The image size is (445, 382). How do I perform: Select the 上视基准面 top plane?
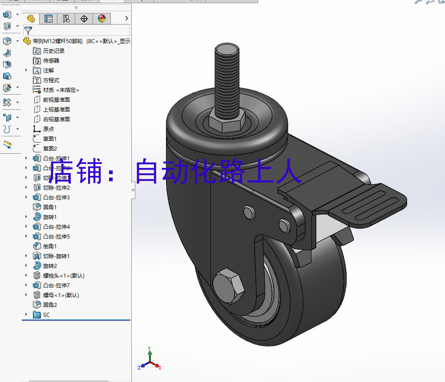tap(56, 109)
